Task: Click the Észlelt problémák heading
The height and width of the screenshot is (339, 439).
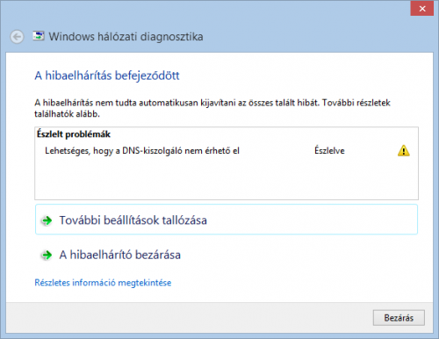Action: tap(74, 134)
